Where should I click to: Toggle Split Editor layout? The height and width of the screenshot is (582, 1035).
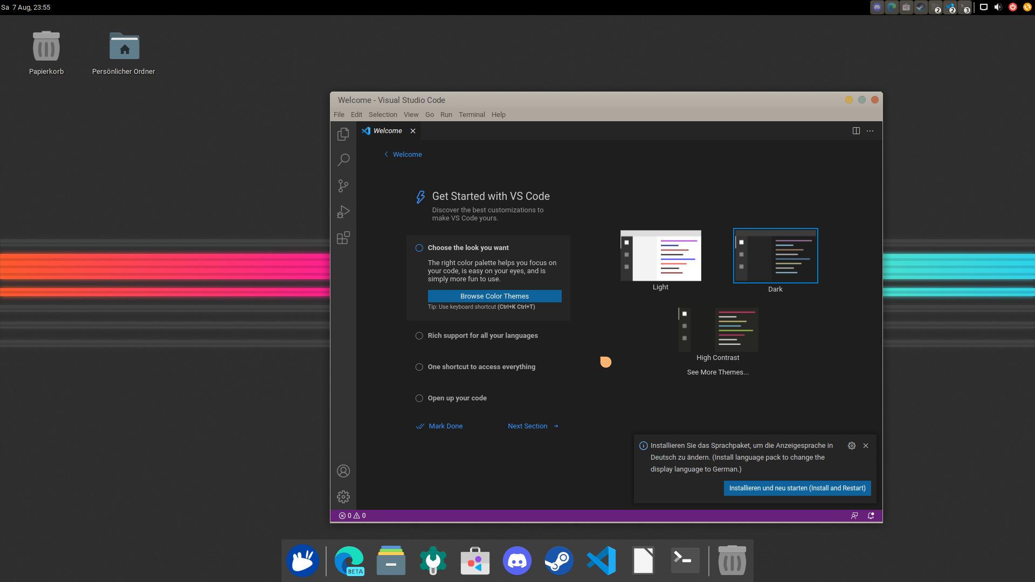point(856,130)
